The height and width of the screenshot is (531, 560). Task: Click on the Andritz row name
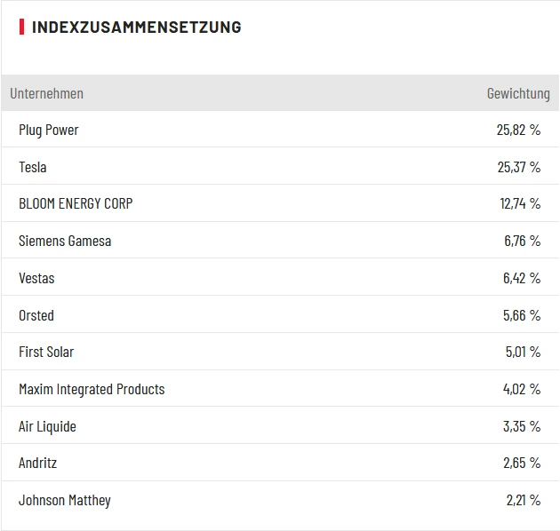[x=37, y=463]
